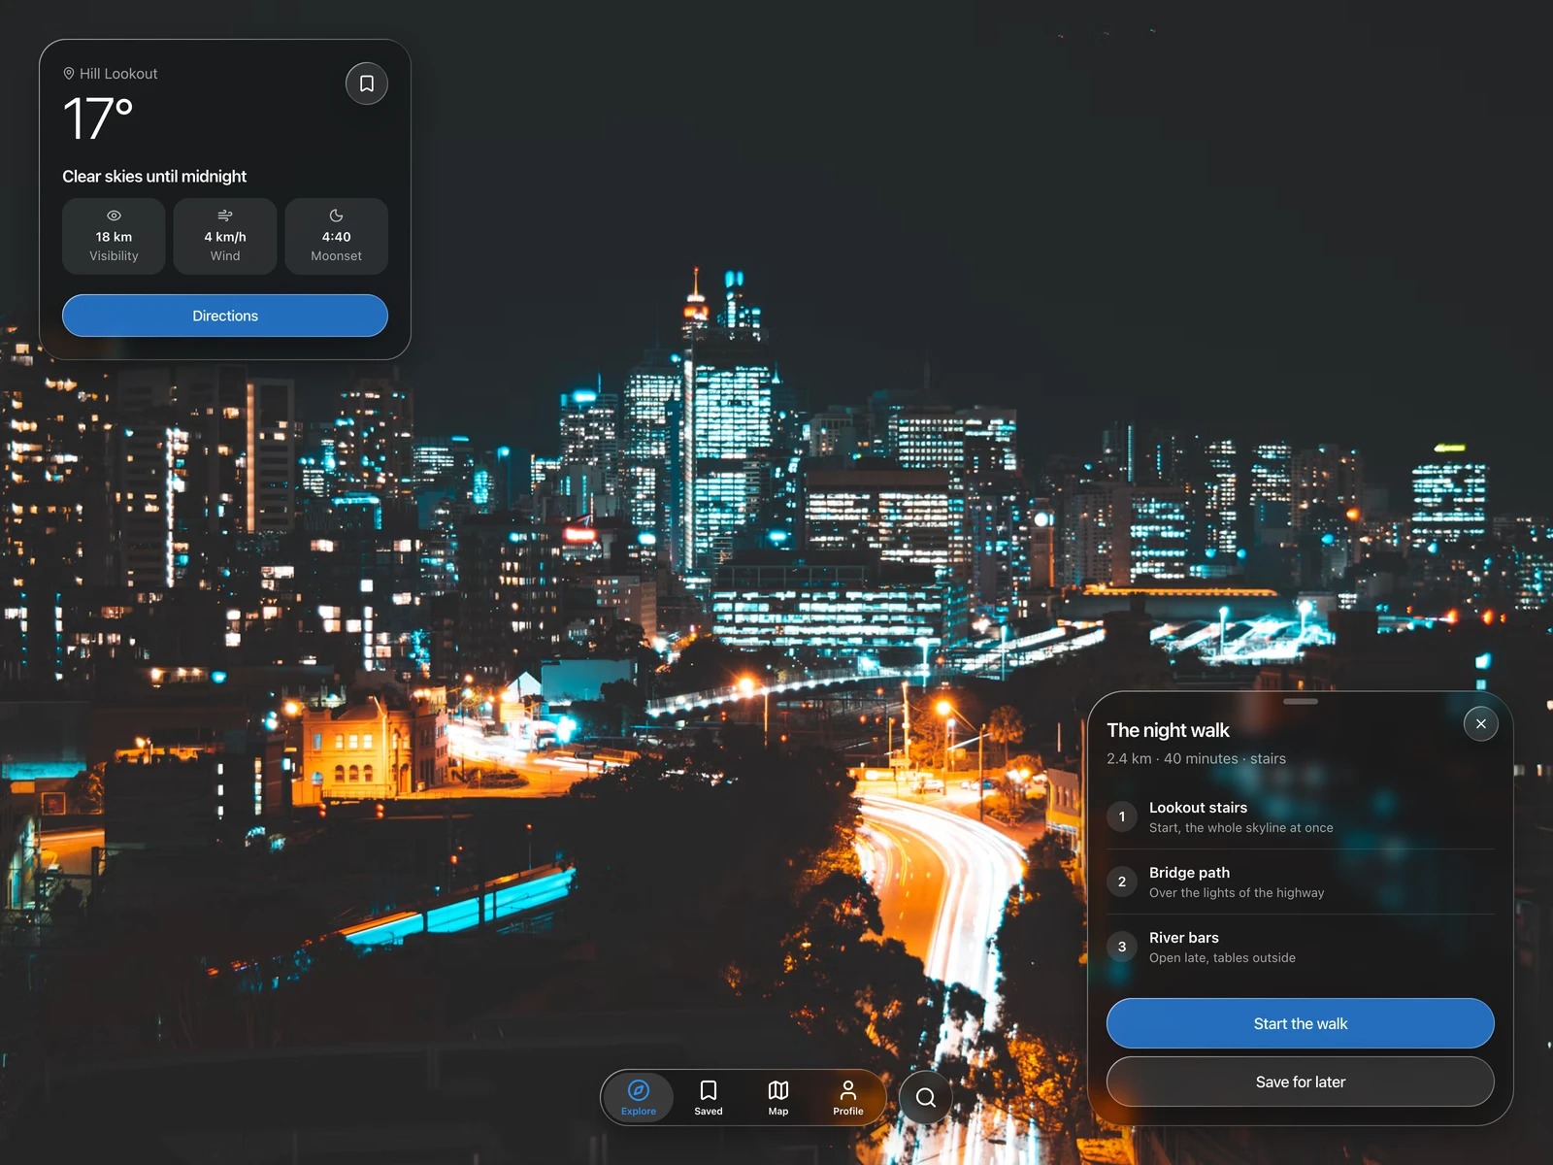Get Directions to Hill Lookout

click(225, 316)
